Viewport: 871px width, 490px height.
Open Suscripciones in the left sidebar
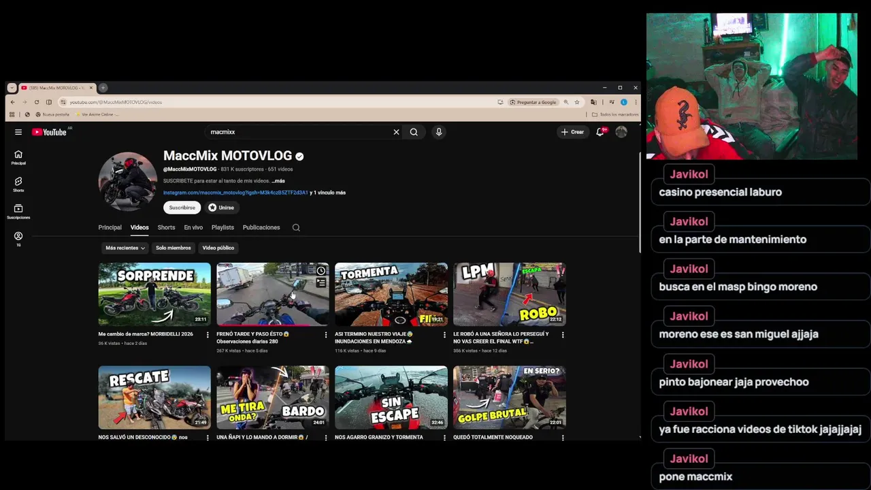[x=18, y=212]
